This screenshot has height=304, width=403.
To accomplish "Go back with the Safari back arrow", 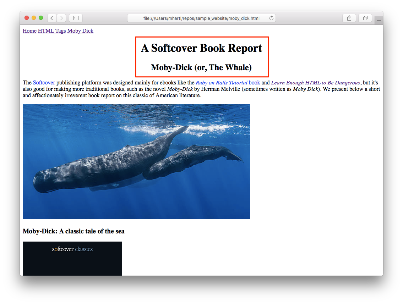I will [52, 18].
